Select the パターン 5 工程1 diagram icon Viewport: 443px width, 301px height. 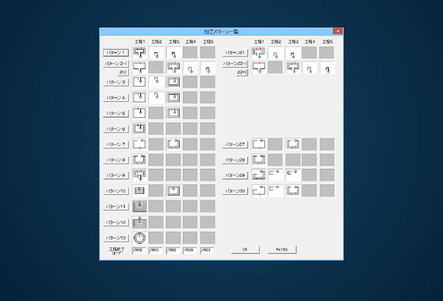coord(139,113)
